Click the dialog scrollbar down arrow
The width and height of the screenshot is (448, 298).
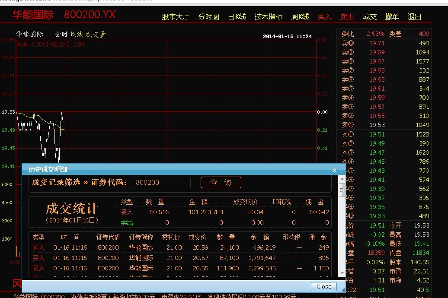[342, 273]
